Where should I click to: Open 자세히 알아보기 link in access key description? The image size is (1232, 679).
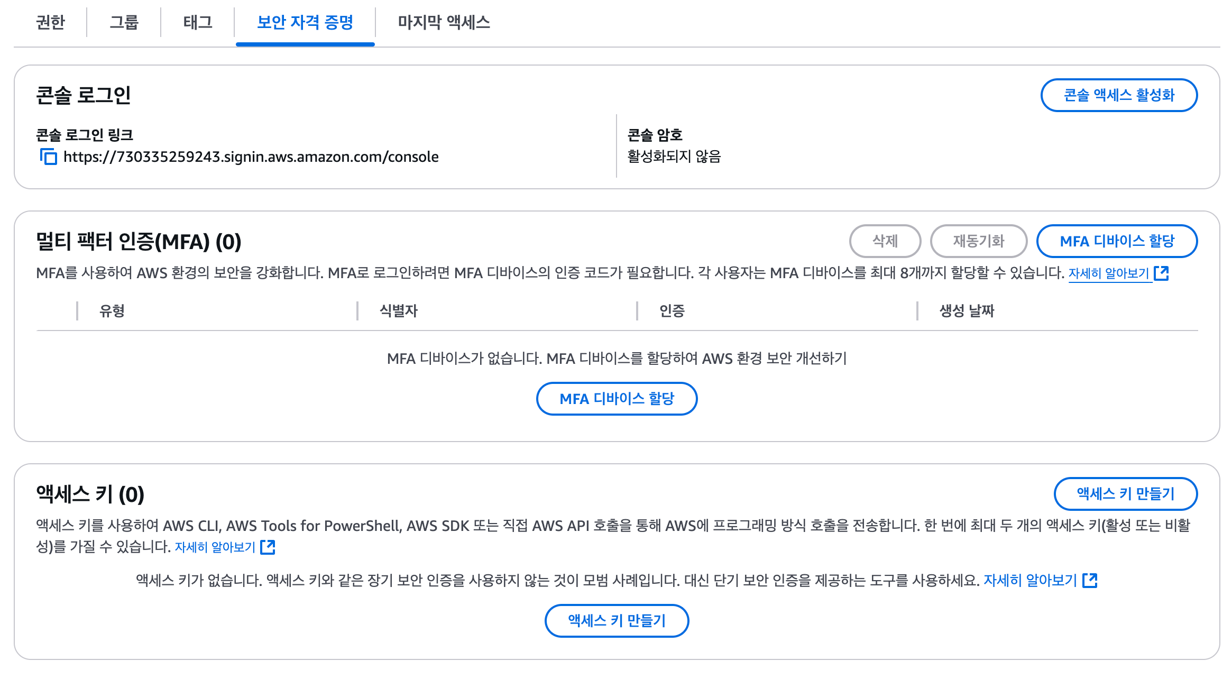click(215, 547)
